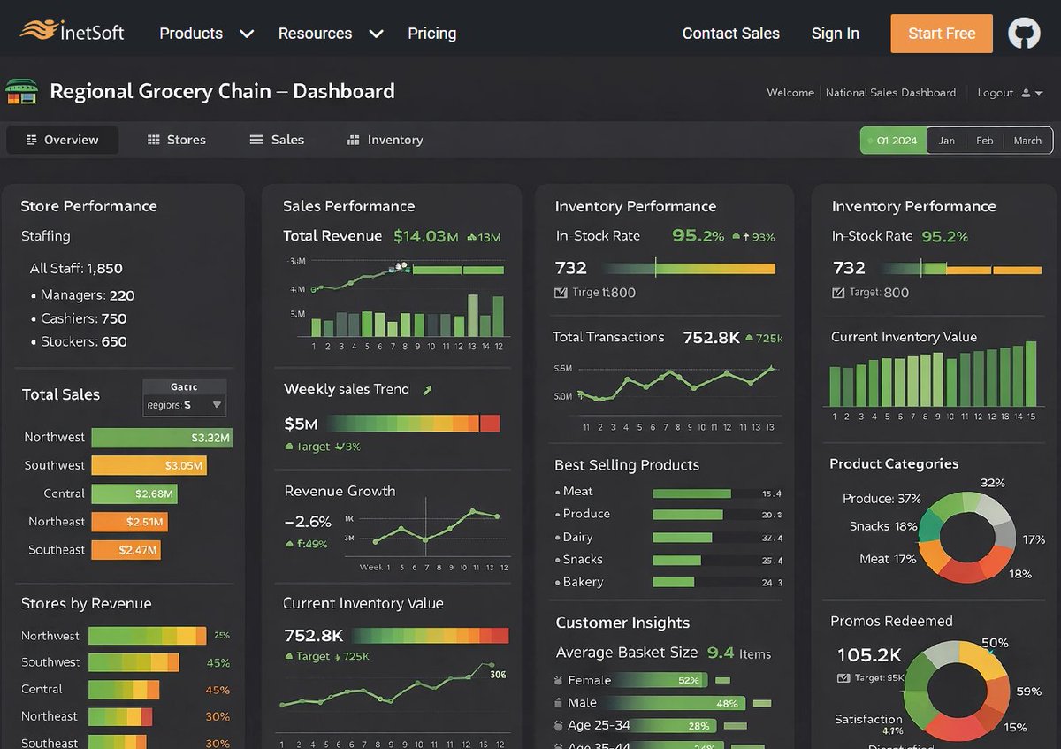This screenshot has height=749, width=1061.
Task: Click the Male icon in Customer Insights
Action: point(558,703)
